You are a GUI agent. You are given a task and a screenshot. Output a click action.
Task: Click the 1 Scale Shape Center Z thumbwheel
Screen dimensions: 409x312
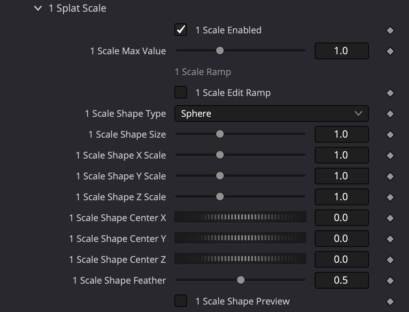(240, 259)
